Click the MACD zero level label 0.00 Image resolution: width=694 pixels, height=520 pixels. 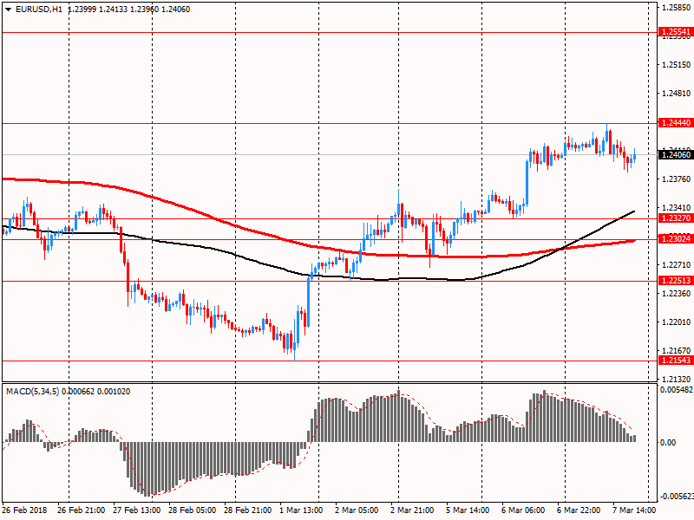pos(668,442)
